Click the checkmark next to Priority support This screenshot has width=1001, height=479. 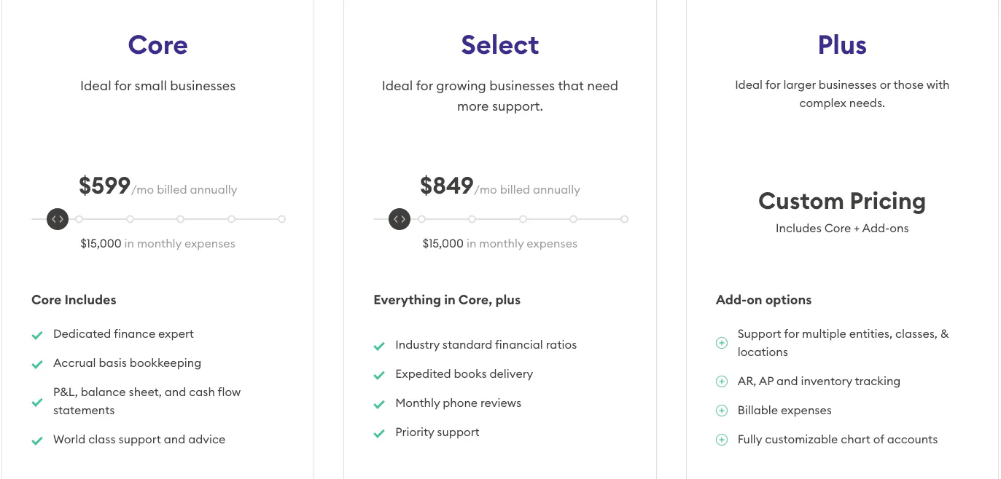point(379,433)
